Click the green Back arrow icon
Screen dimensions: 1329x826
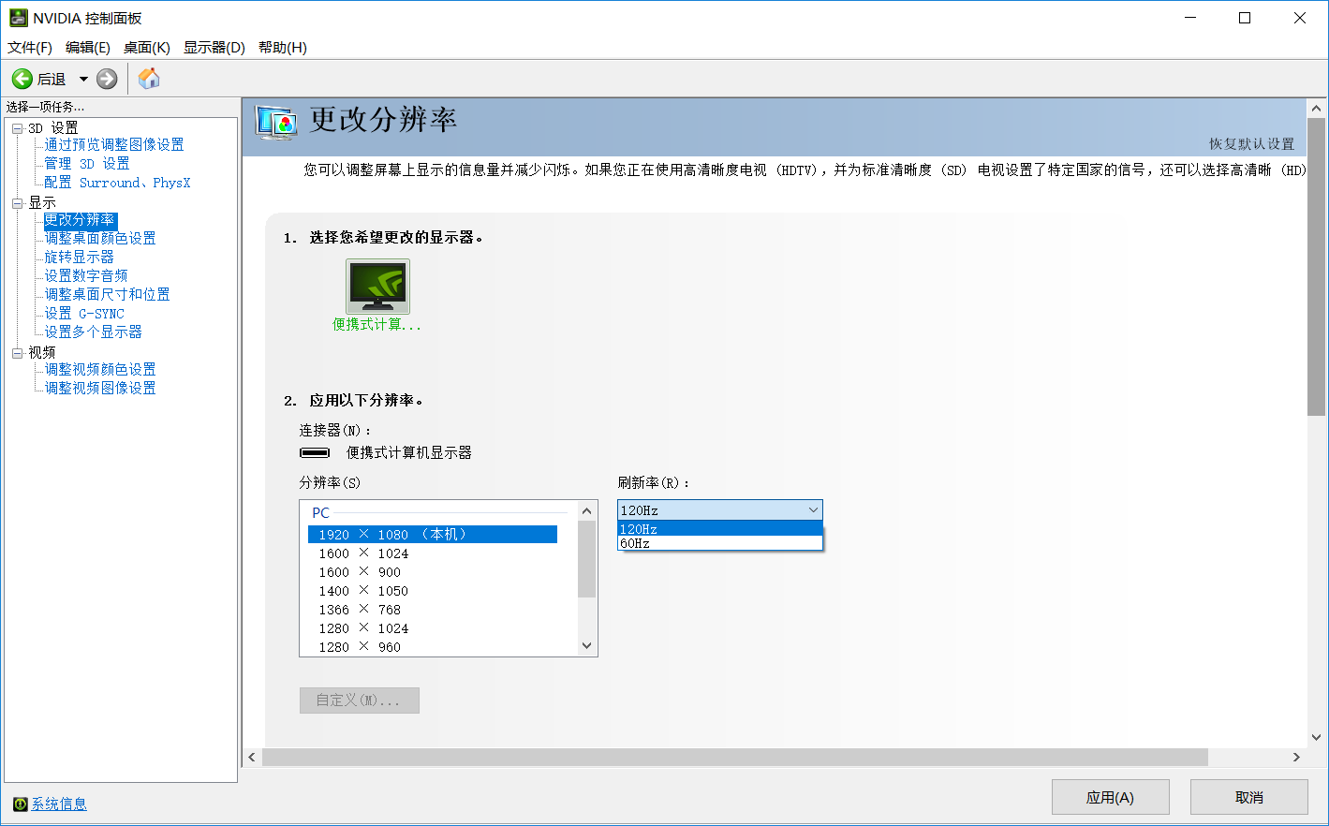point(22,80)
